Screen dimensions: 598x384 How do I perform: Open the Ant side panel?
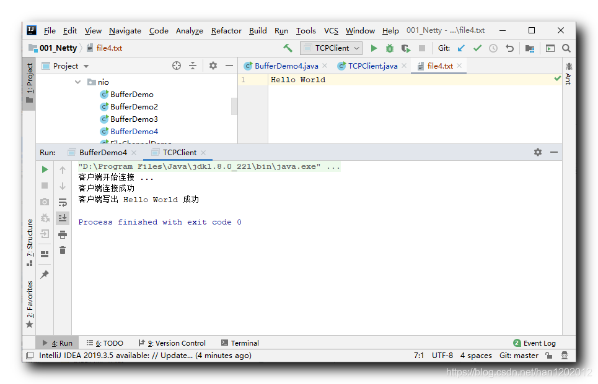tap(569, 74)
